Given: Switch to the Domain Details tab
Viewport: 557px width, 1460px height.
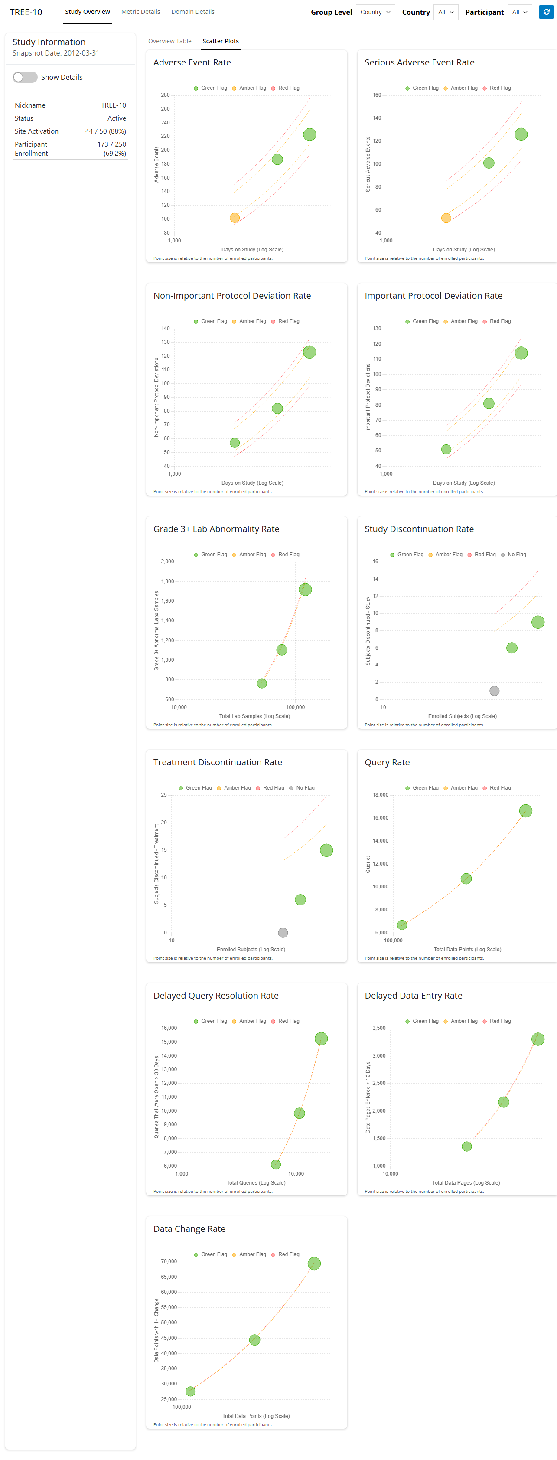Looking at the screenshot, I should [x=192, y=12].
